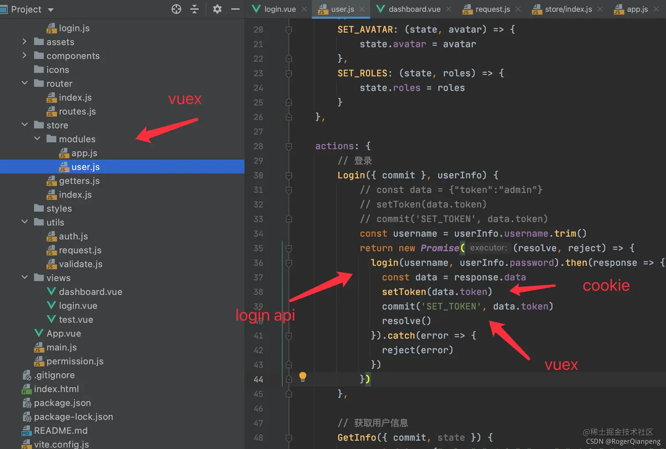Click the executor: parameter hint
This screenshot has height=449, width=666.
(488, 248)
